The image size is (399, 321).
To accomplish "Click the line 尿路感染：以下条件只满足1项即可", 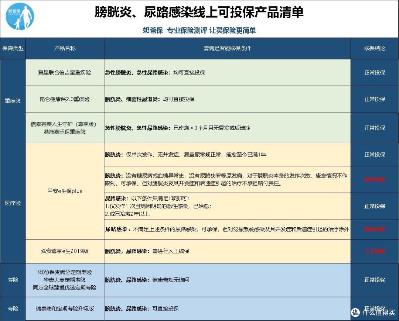I will point(147,199).
